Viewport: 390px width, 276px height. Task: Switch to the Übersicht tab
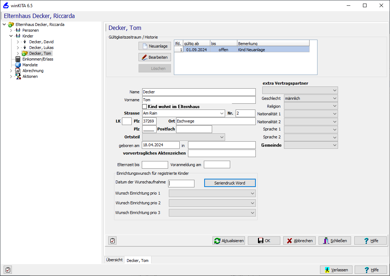114,260
